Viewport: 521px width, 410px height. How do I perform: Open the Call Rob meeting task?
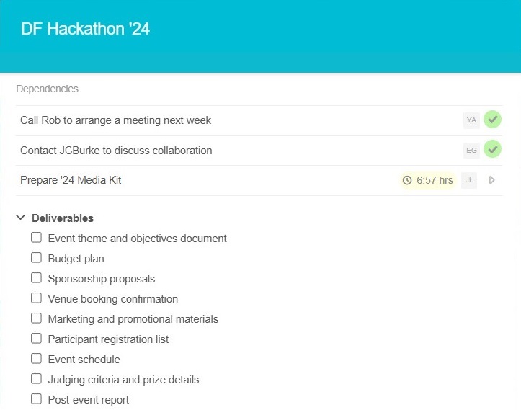point(115,120)
